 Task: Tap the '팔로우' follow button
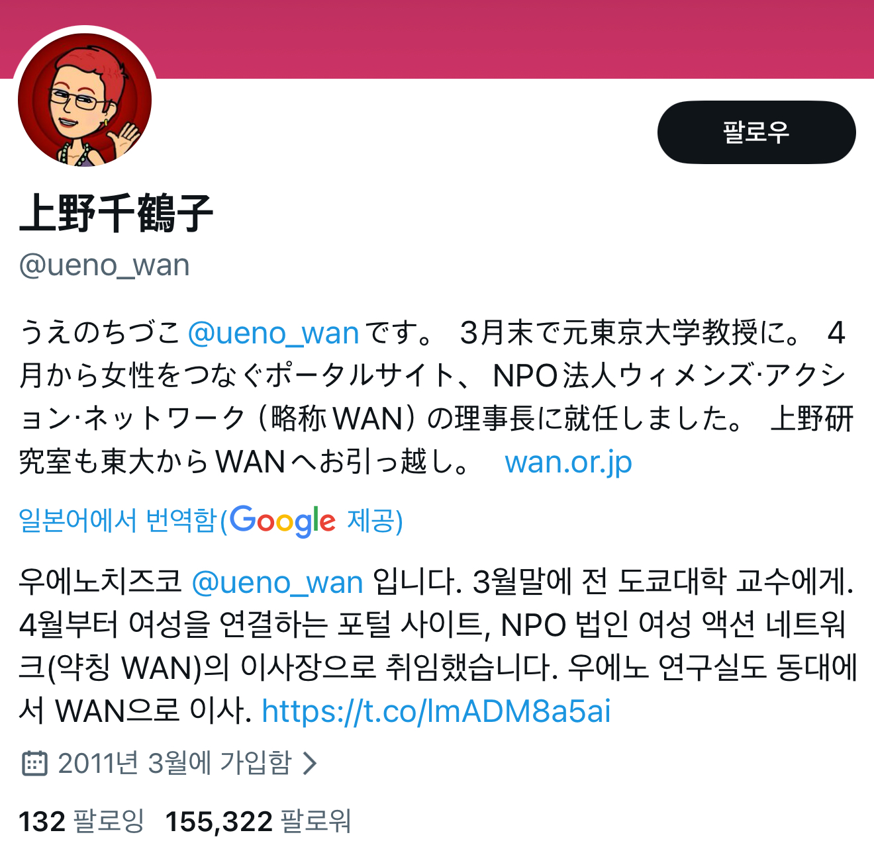pyautogui.click(x=756, y=132)
